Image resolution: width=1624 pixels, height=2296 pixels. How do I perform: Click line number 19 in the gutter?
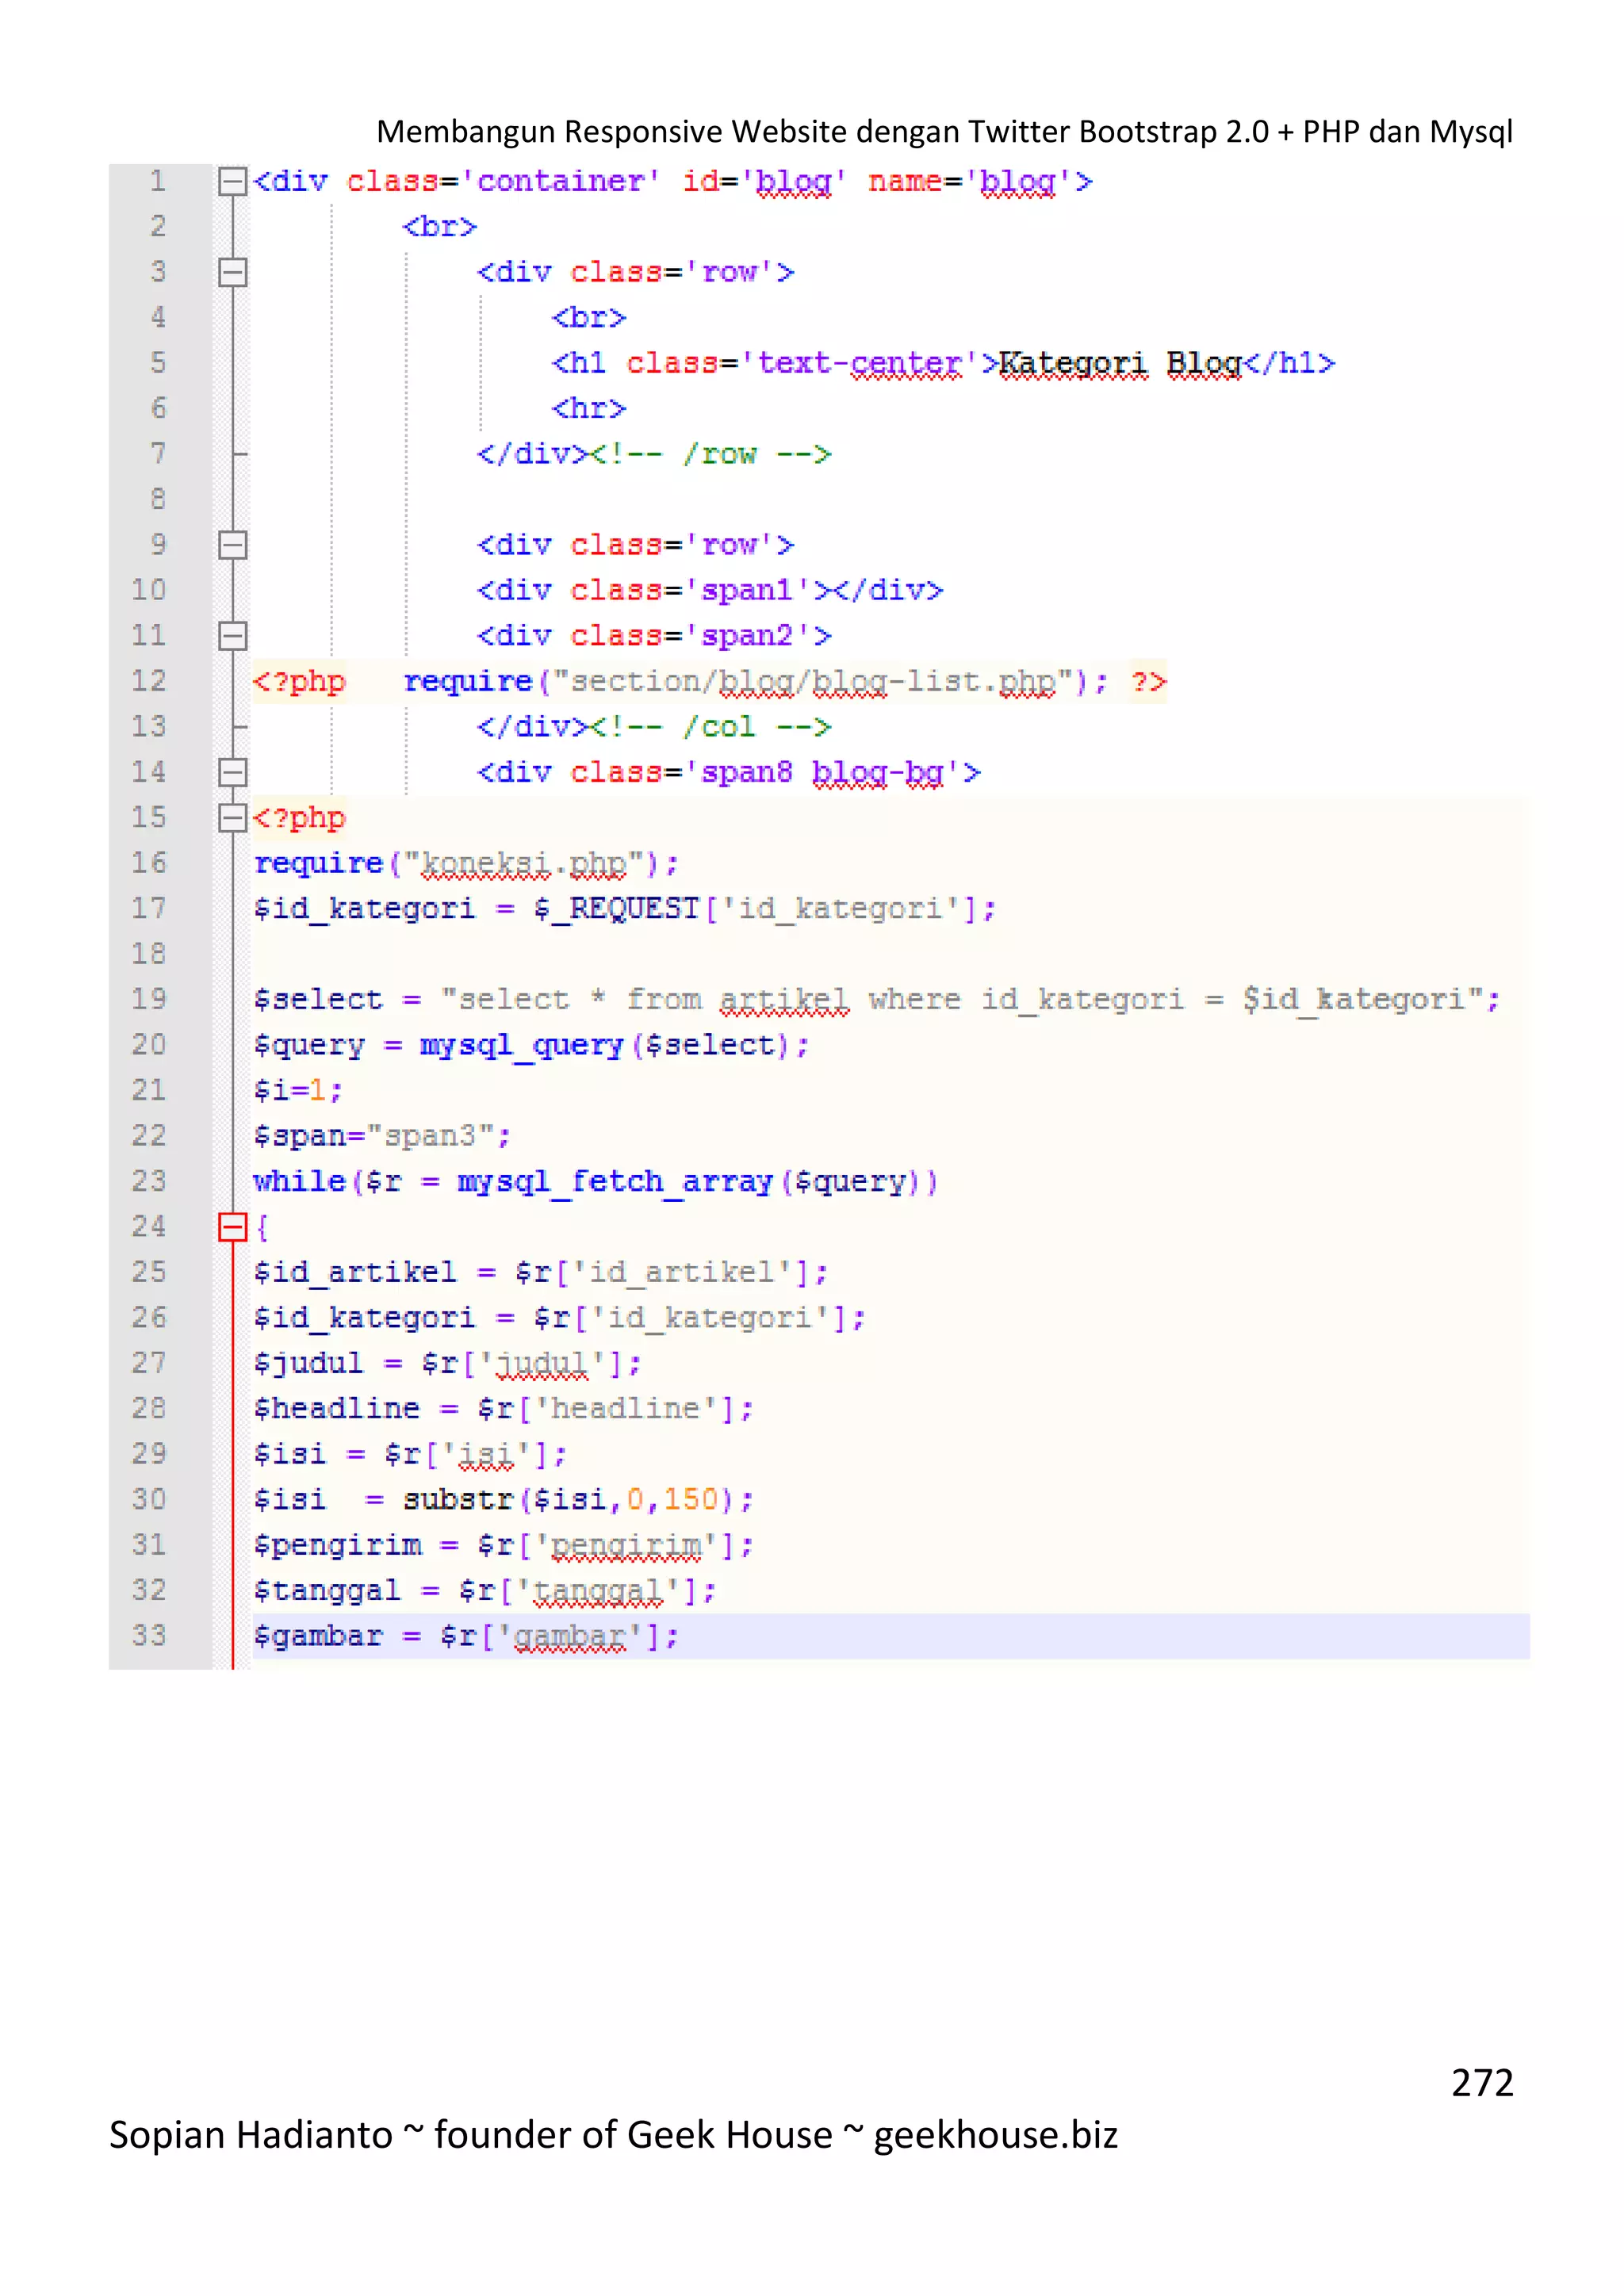(x=149, y=999)
